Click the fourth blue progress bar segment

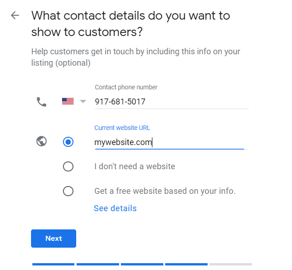pos(186,264)
